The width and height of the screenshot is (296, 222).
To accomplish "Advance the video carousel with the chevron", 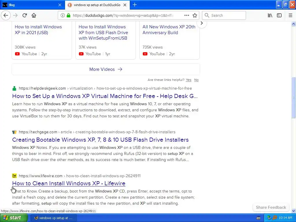I will click(201, 23).
